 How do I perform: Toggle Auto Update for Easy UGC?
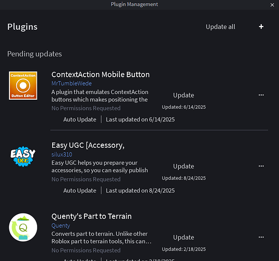coord(80,191)
